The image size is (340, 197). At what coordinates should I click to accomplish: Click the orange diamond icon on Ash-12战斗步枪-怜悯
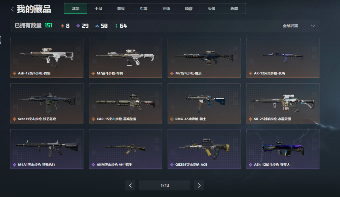tap(14, 74)
